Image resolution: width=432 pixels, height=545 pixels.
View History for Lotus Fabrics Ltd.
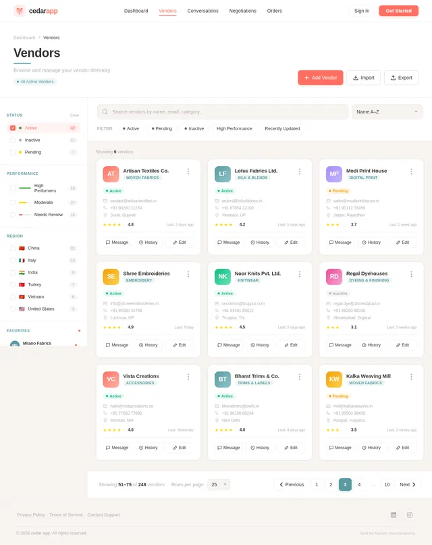tap(260, 242)
